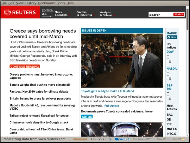The width and height of the screenshot is (190, 143).
Task: Click the GE stock ticker
Action: pyautogui.click(x=169, y=119)
